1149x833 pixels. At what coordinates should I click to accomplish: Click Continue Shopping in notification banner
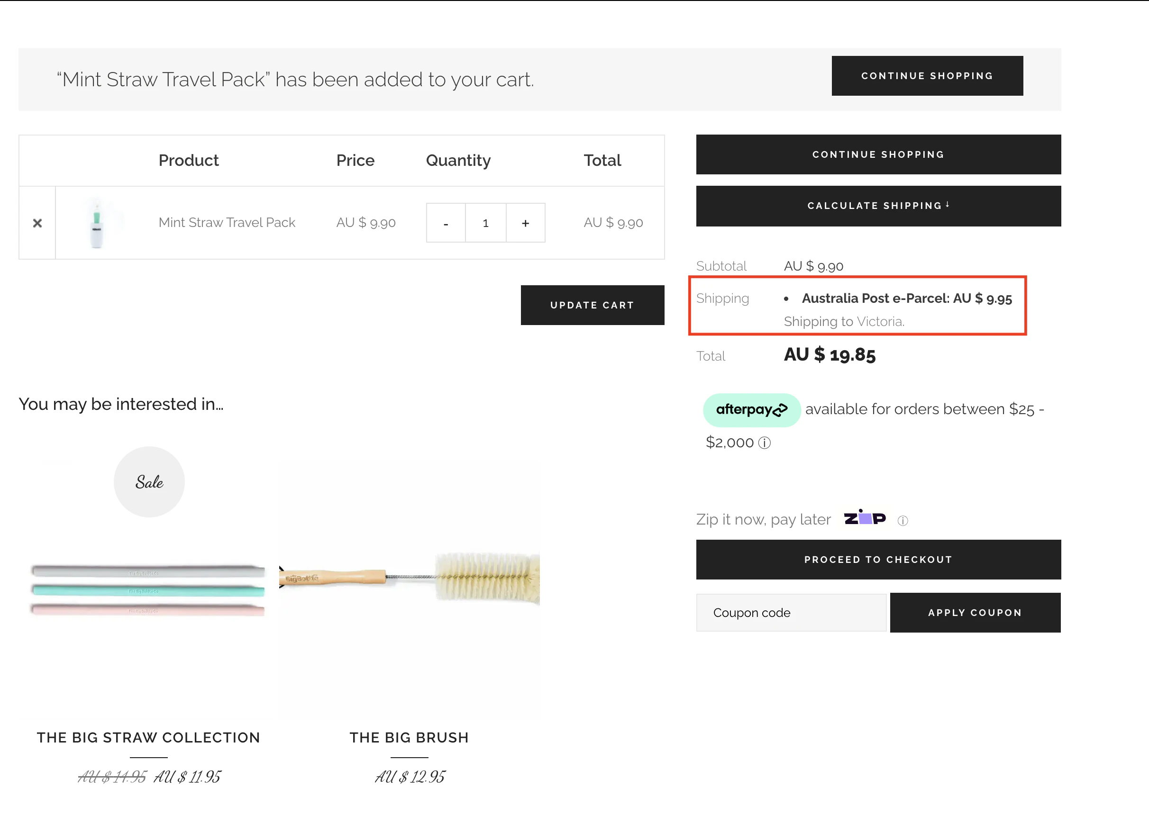[x=927, y=76]
